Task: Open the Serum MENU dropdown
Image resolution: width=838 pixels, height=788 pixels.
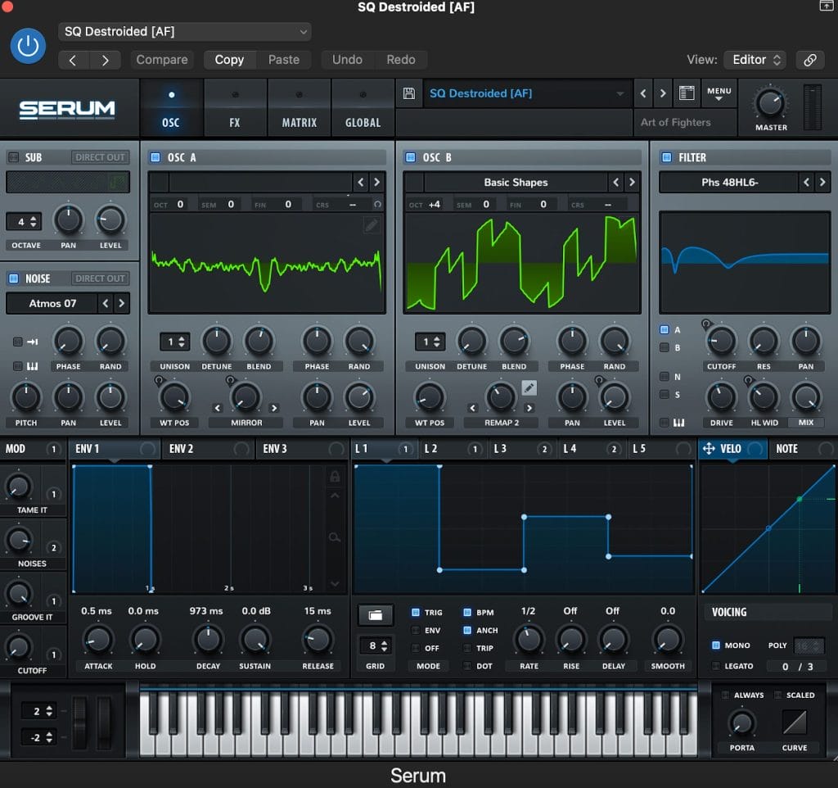Action: point(719,93)
